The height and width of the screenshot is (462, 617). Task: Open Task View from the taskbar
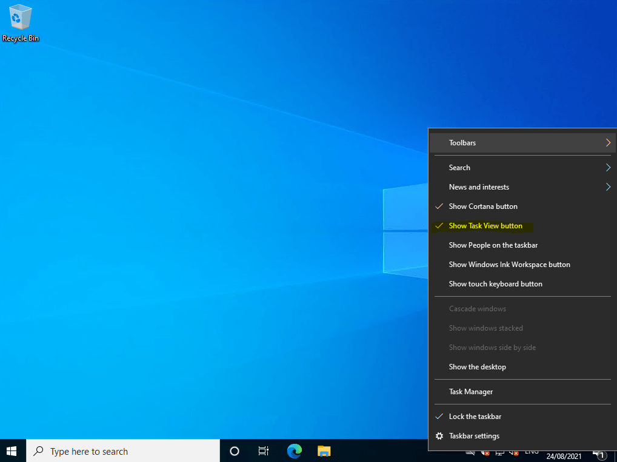pos(263,451)
